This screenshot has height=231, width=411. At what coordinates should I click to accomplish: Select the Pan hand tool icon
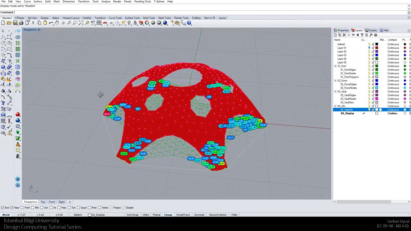pyautogui.click(x=57, y=23)
